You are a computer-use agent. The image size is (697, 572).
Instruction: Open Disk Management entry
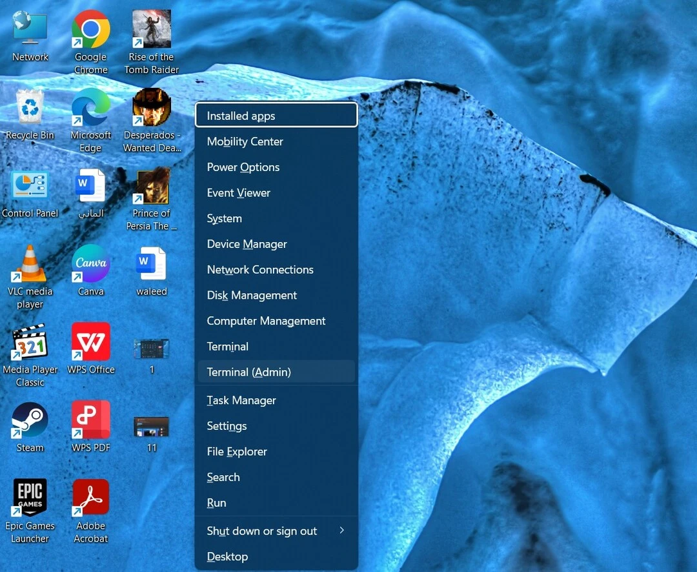click(x=276, y=295)
